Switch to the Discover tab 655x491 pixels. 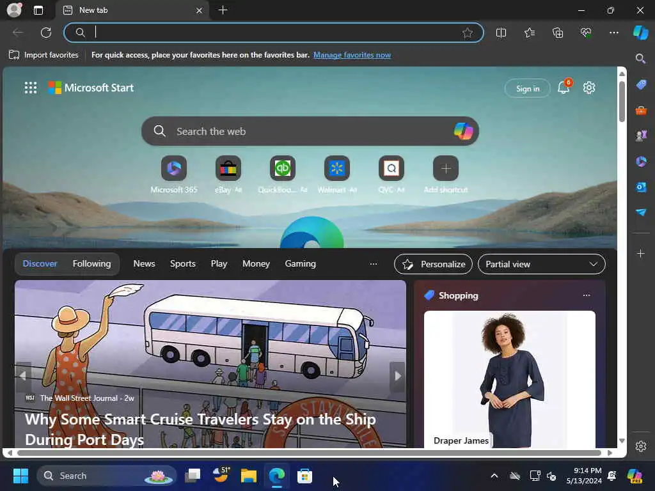pos(40,264)
